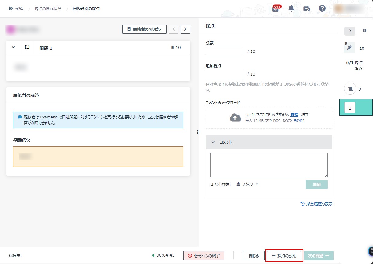Click the briefcase clock icon in header

click(x=306, y=9)
